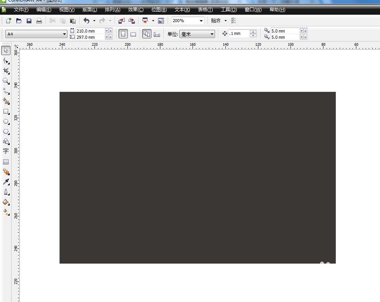The height and width of the screenshot is (302, 380).
Task: Click the Undo arrow button
Action: point(86,21)
